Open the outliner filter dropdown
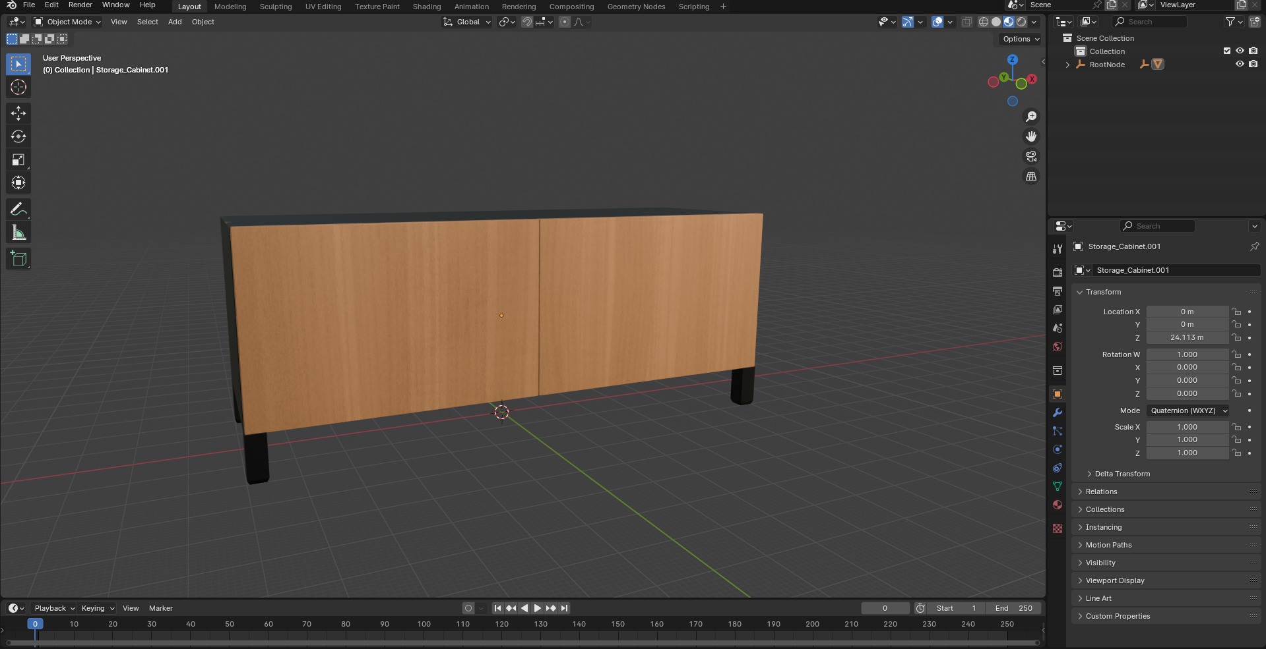1266x649 pixels. [x=1234, y=22]
